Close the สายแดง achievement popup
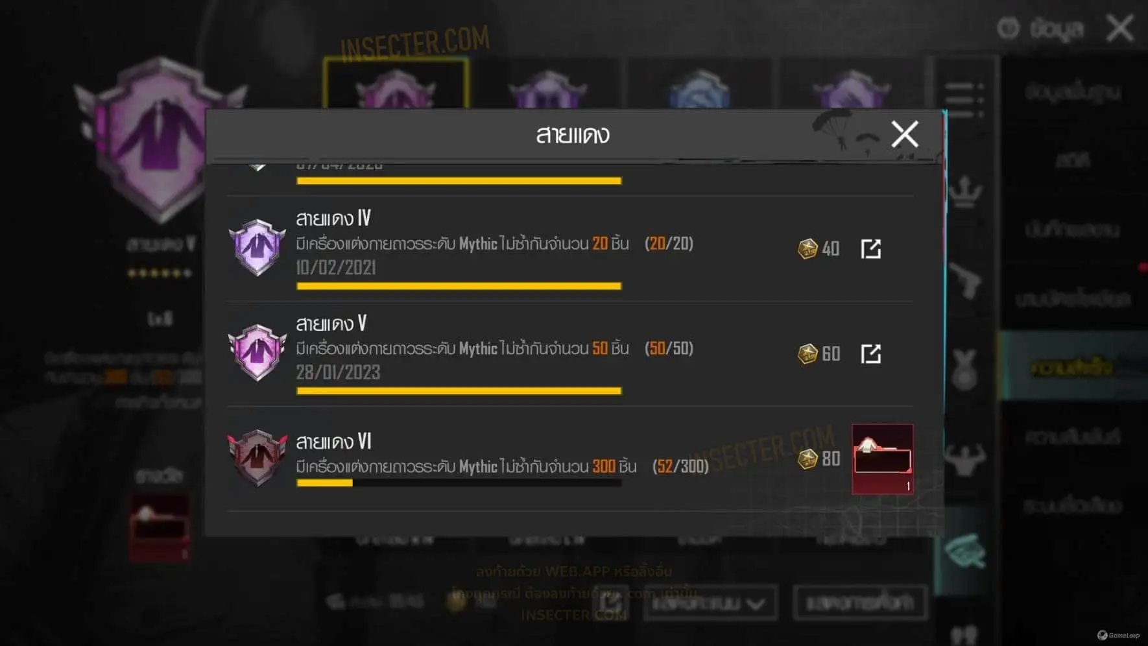This screenshot has height=646, width=1148. click(x=905, y=134)
